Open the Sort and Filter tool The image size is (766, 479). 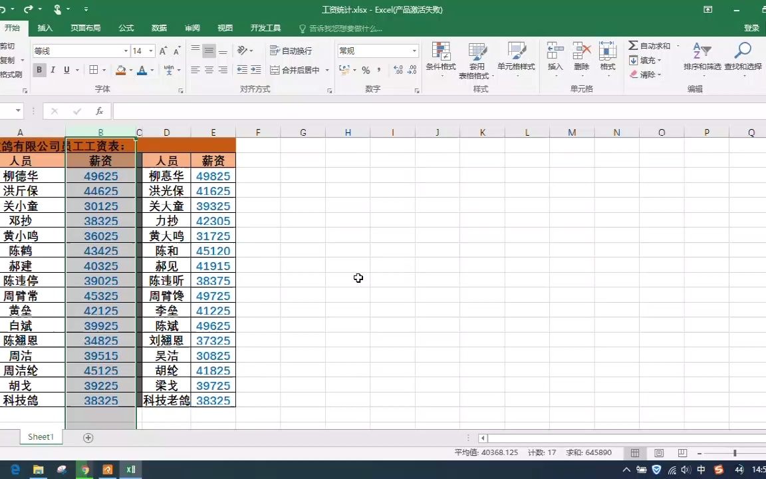[701, 60]
